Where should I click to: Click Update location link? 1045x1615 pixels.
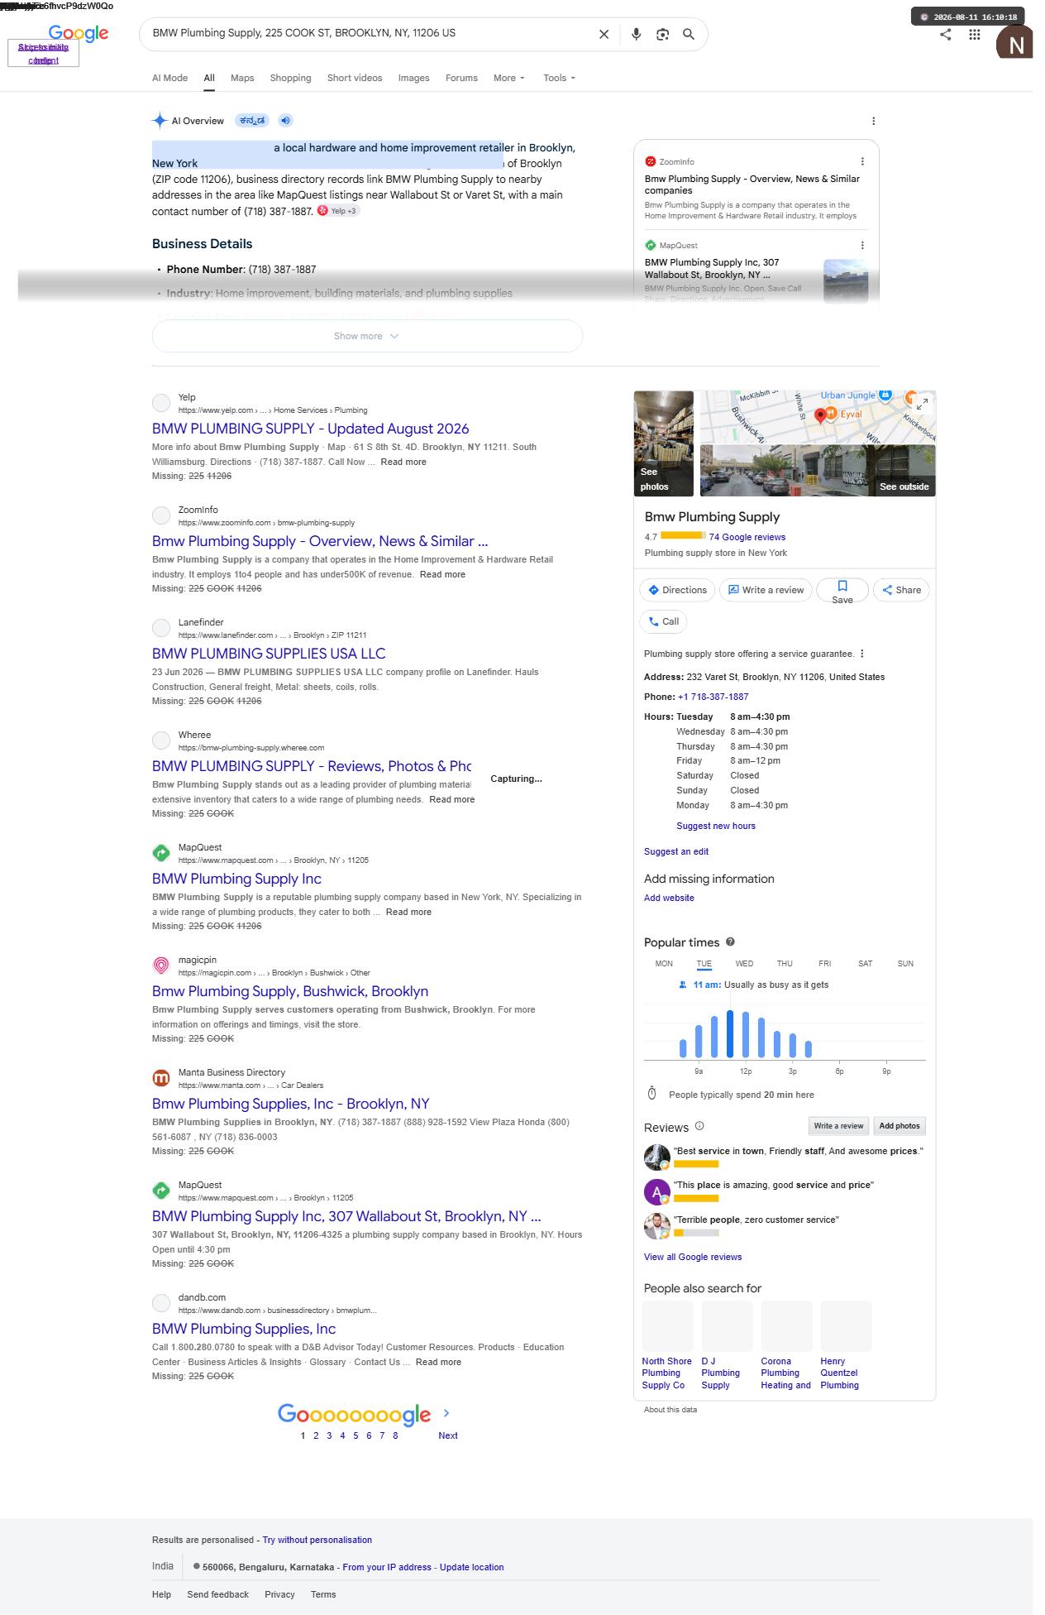pos(471,1567)
